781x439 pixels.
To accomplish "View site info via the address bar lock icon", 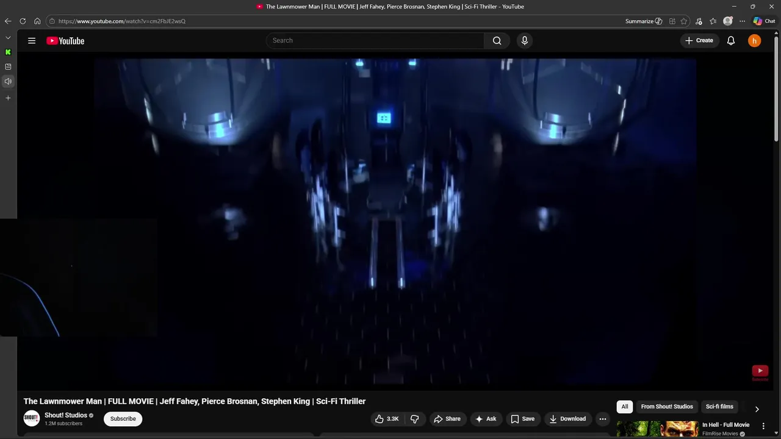I will tap(52, 21).
